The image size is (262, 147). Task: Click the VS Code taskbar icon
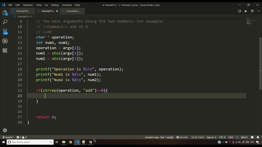click(x=77, y=142)
